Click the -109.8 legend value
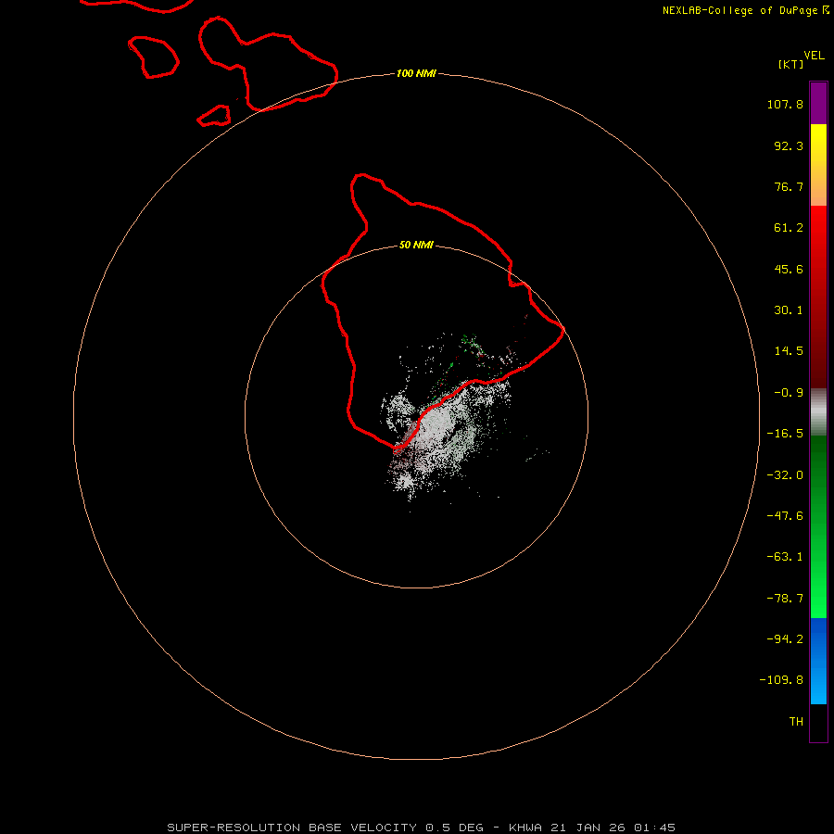Screen dimensions: 834x834 coord(781,680)
